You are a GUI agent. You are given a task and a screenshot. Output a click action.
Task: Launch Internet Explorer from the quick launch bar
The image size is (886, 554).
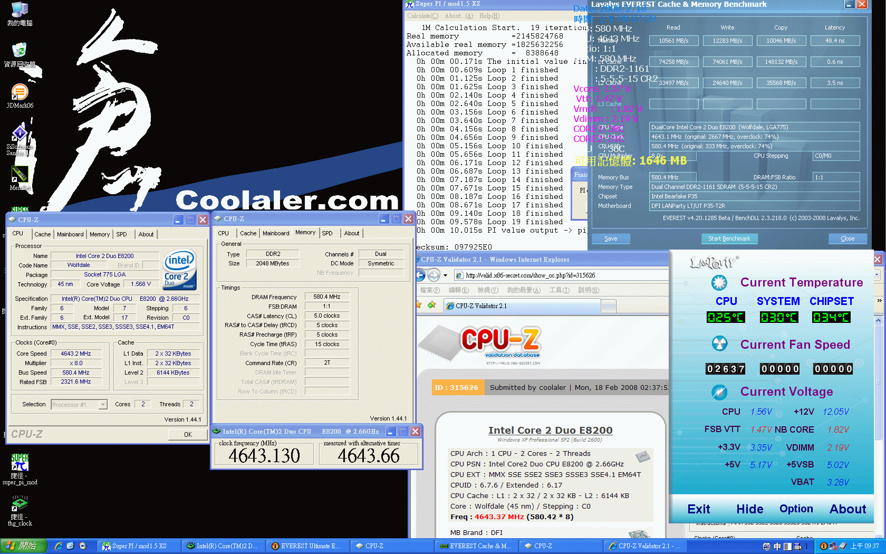(x=59, y=546)
